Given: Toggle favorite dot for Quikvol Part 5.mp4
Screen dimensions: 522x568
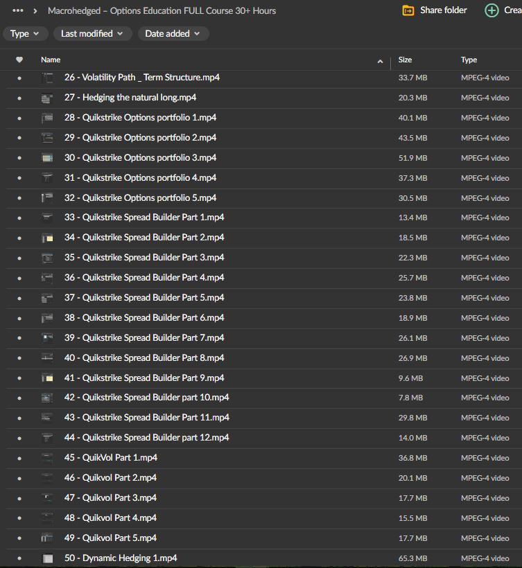Looking at the screenshot, I should pyautogui.click(x=19, y=538).
